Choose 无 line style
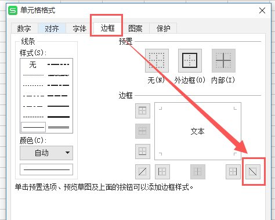Image resolution: width=275 pixels, height=220 pixels. point(33,64)
